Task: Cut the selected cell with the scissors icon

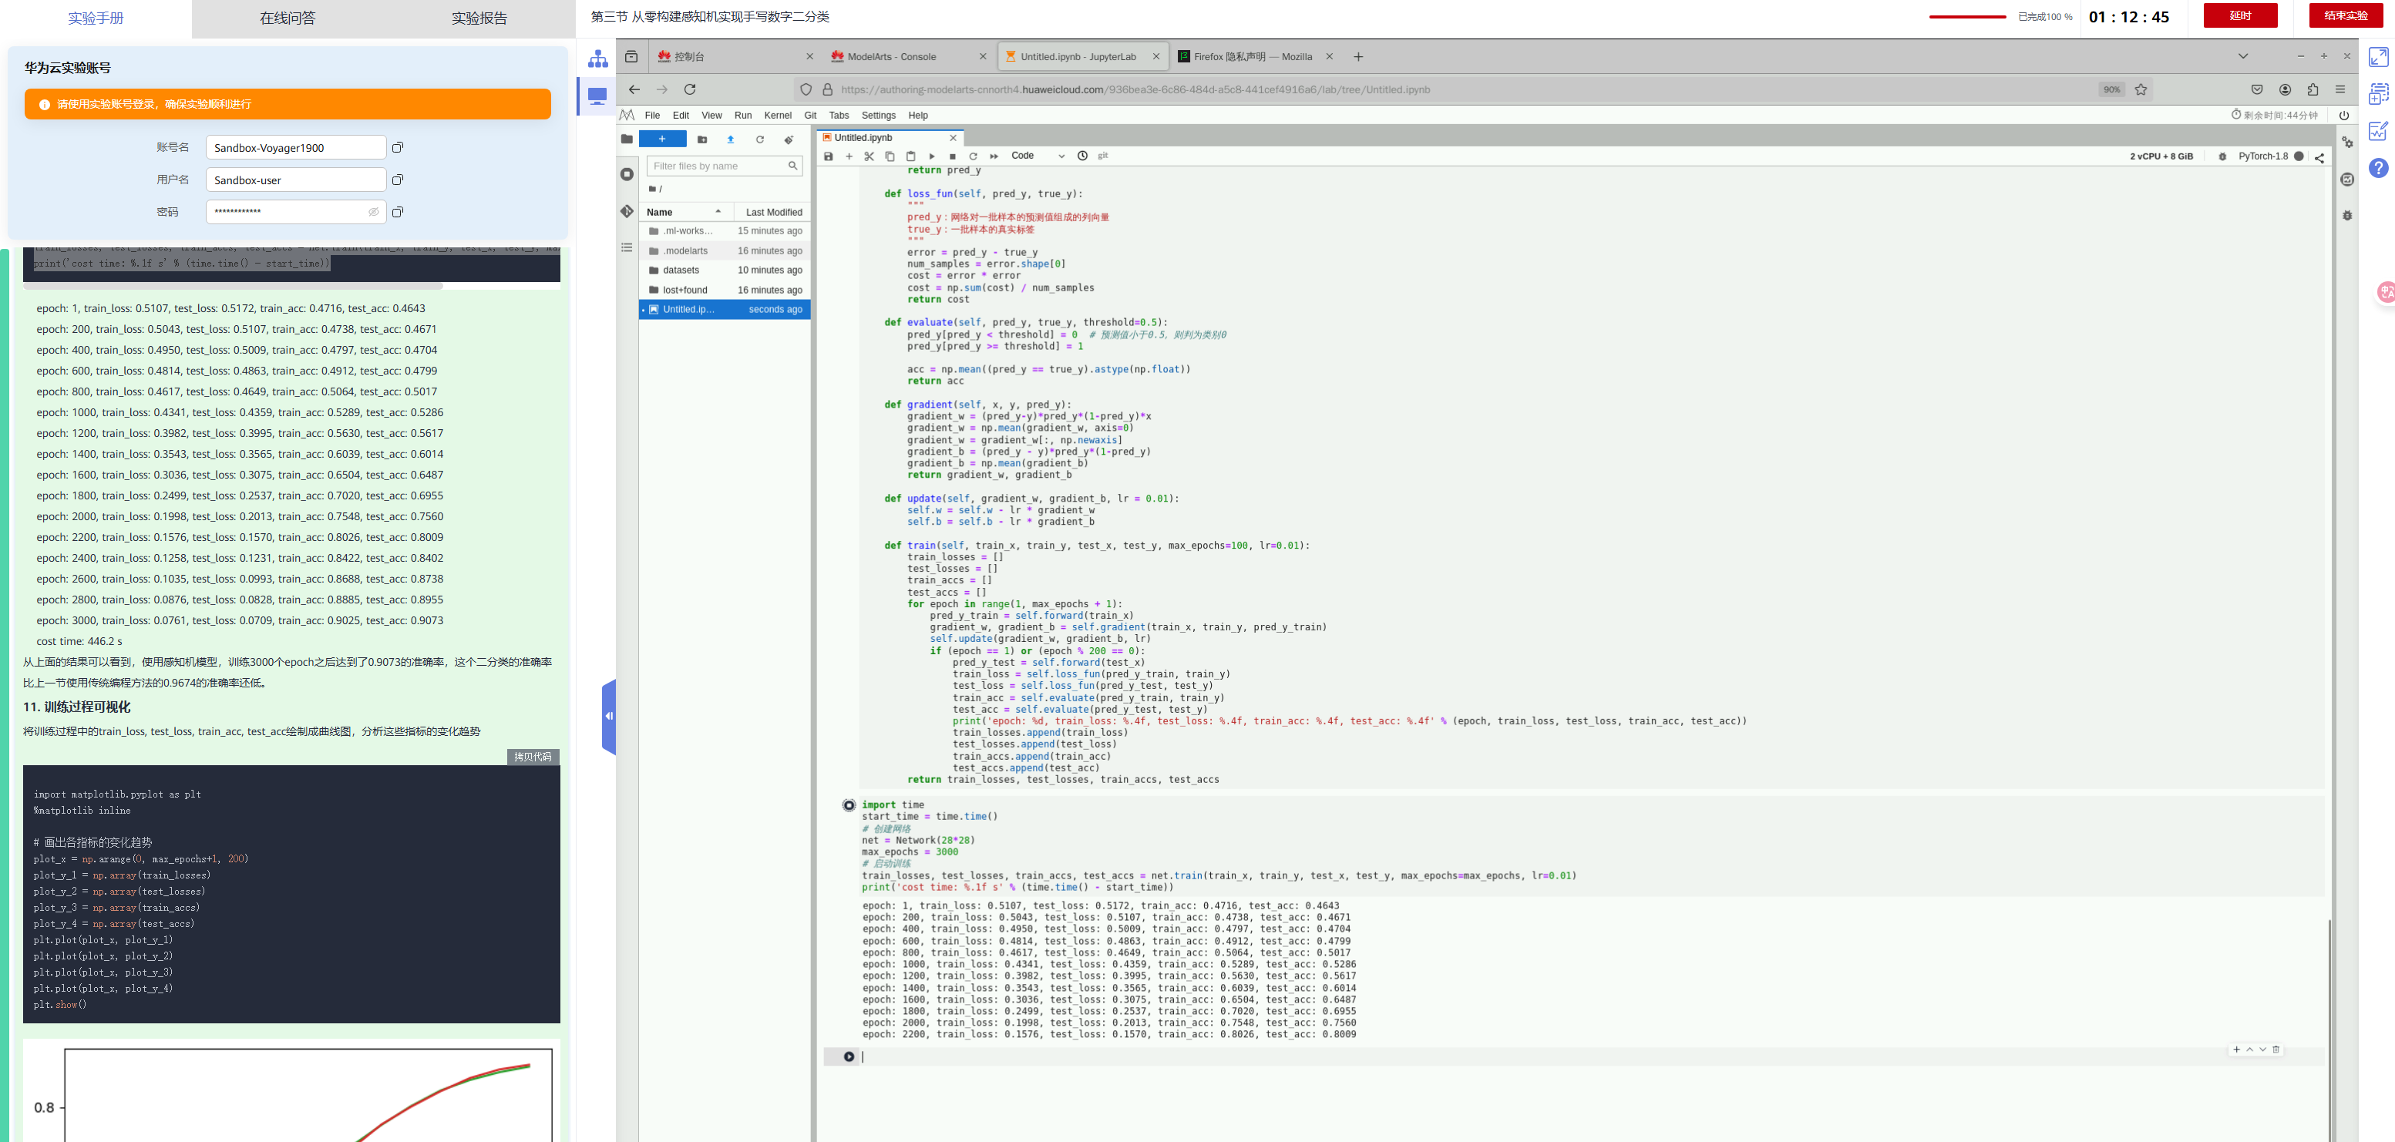Action: point(870,156)
